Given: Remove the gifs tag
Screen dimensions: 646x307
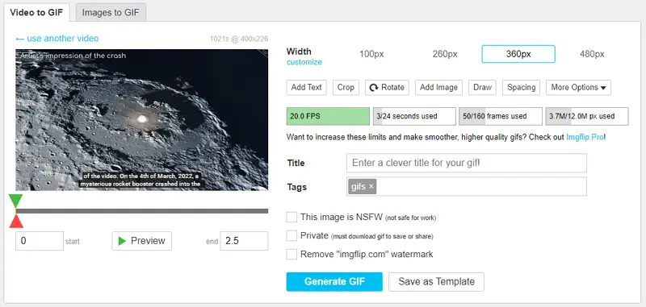Looking at the screenshot, I should (371, 187).
